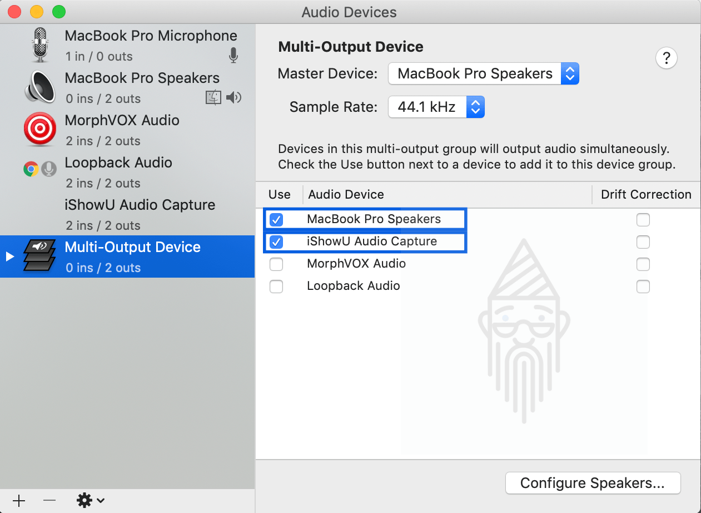701x513 pixels.
Task: Click the Configure Speakers button
Action: [x=593, y=483]
